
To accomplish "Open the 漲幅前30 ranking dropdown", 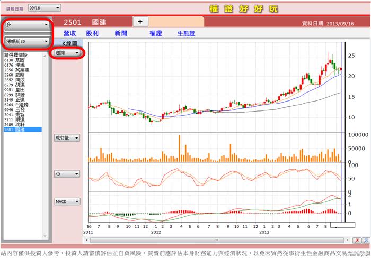I will (x=28, y=41).
